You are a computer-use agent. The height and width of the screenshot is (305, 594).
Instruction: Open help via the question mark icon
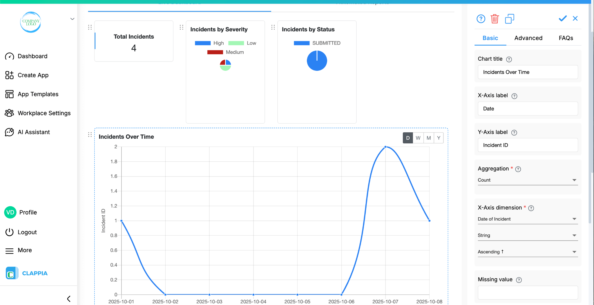[481, 19]
